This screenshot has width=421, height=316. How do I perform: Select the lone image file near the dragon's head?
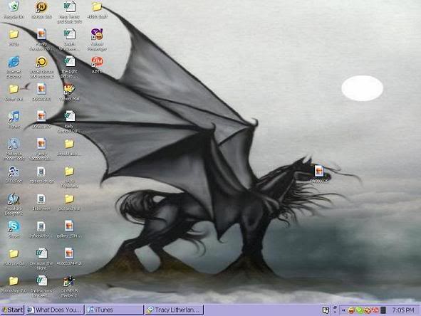(x=319, y=174)
